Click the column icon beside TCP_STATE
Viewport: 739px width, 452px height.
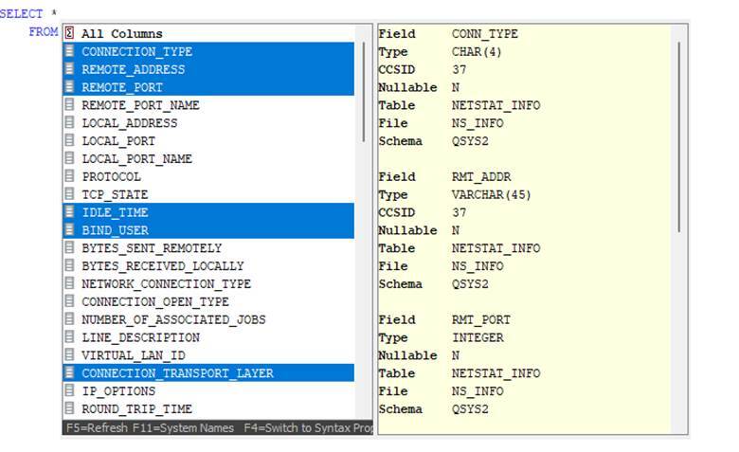tap(69, 194)
